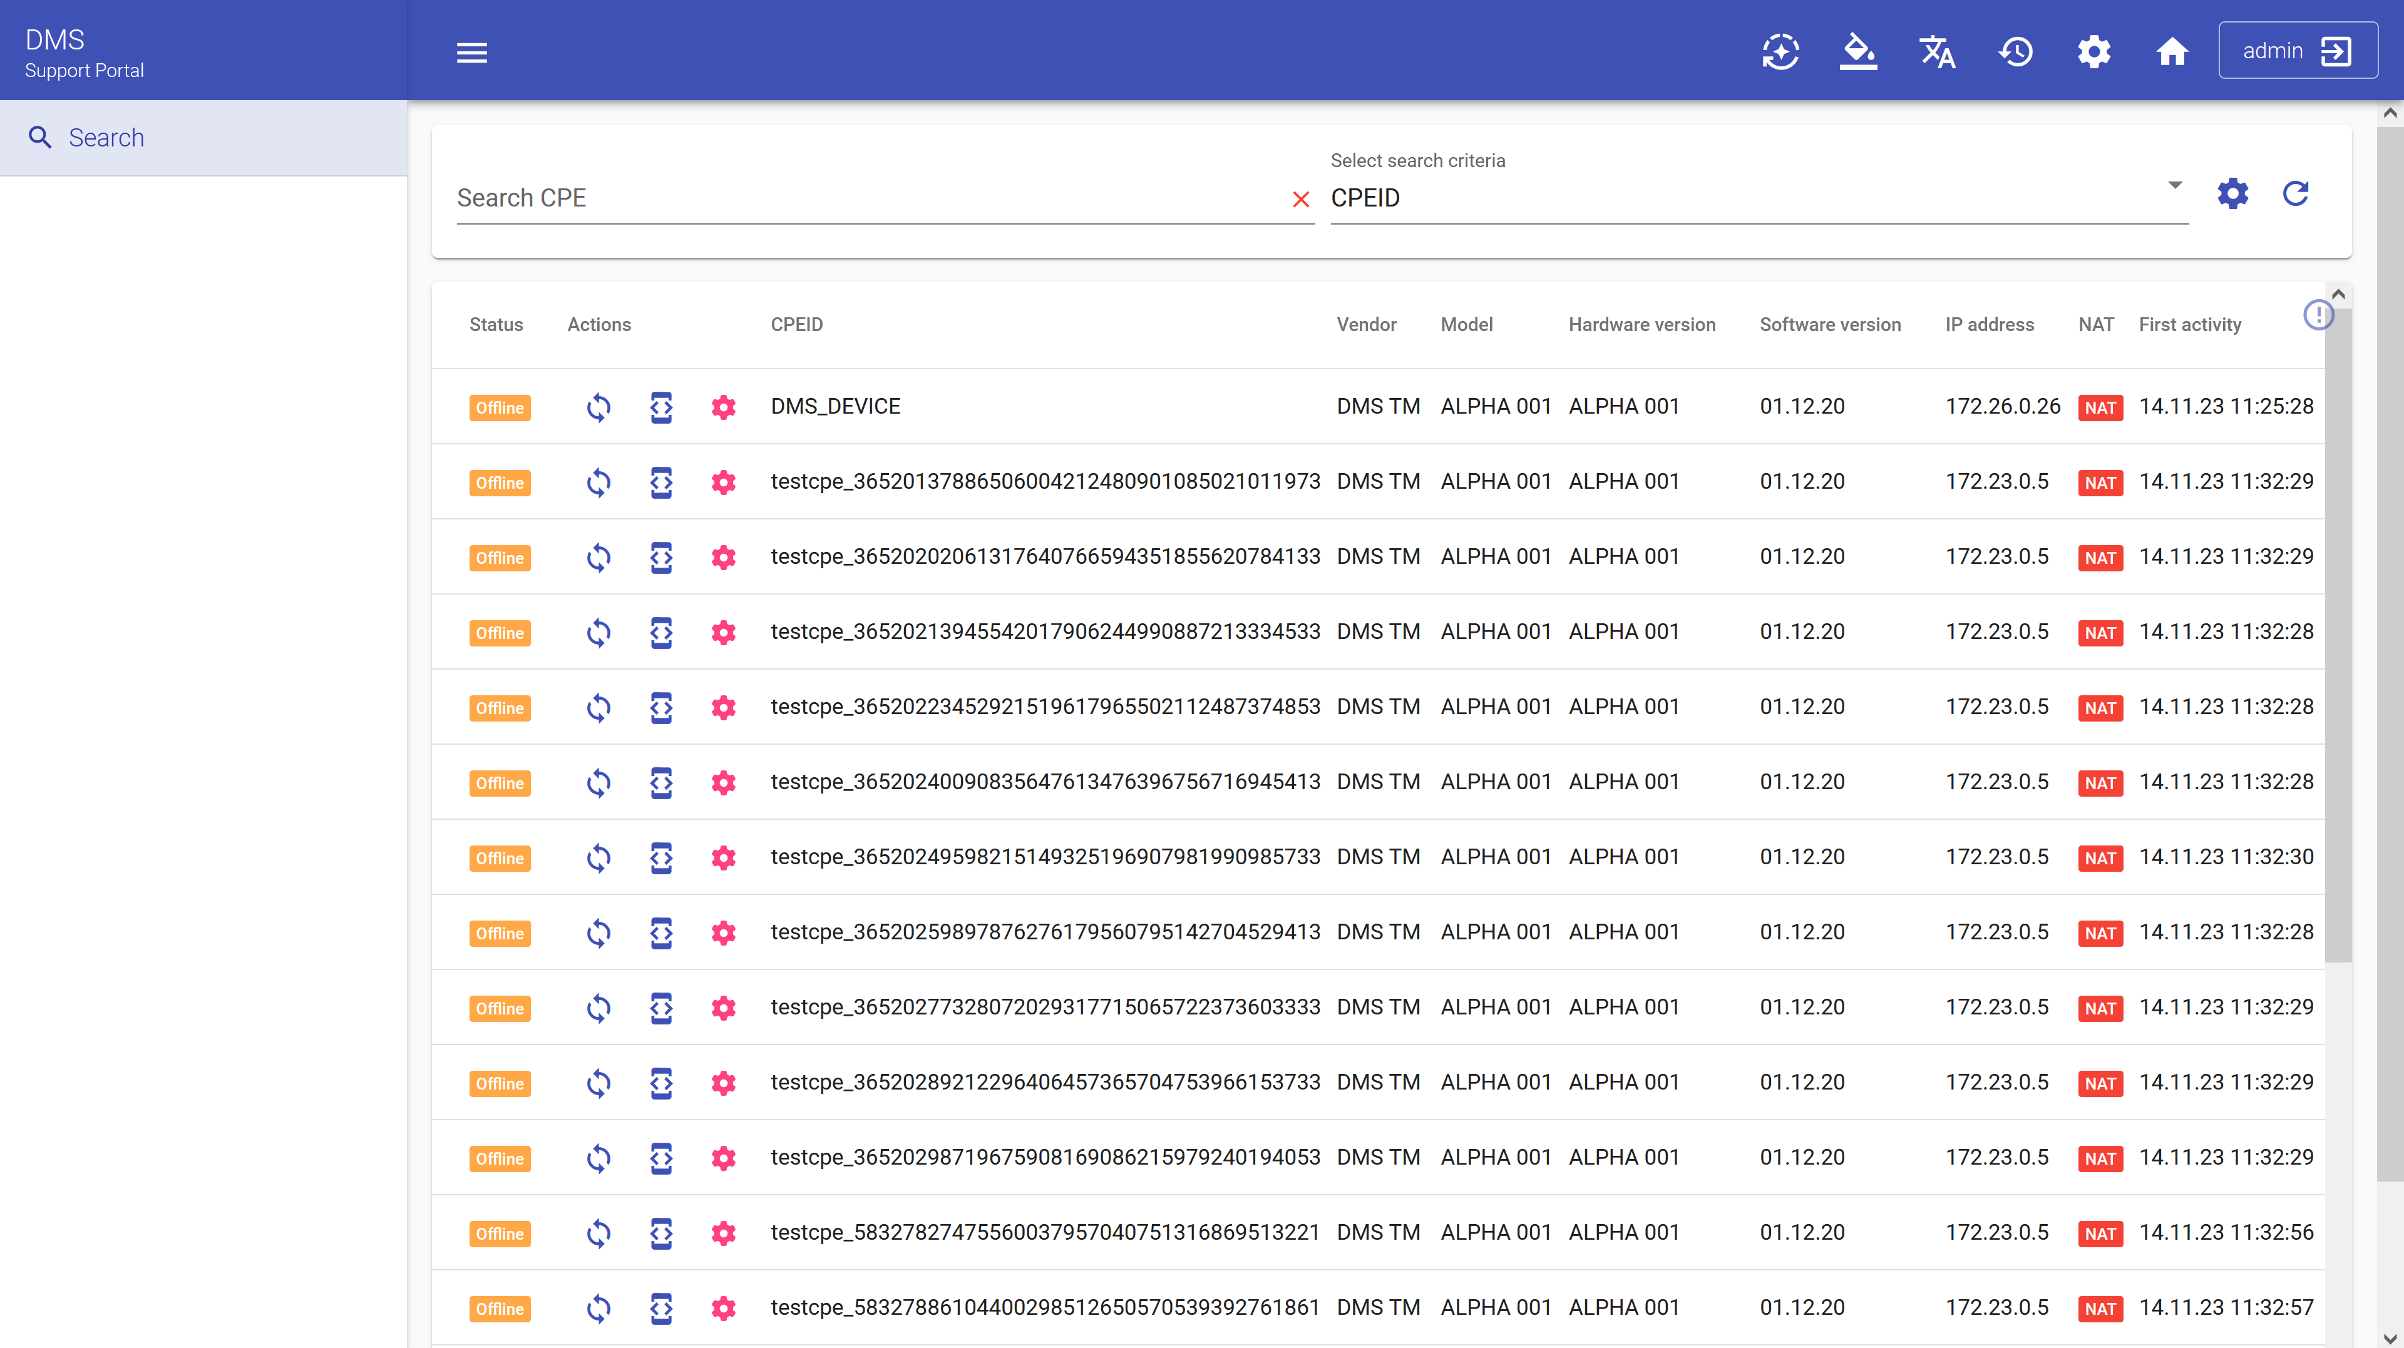Click the Offline status badge on DMS_DEVICE

tap(500, 407)
